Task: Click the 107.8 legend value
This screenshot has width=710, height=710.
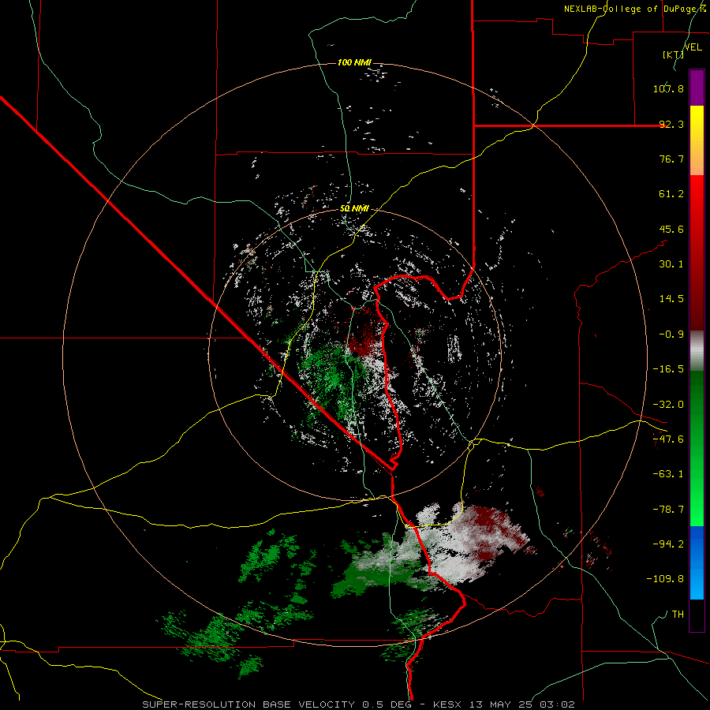Action: tap(668, 88)
